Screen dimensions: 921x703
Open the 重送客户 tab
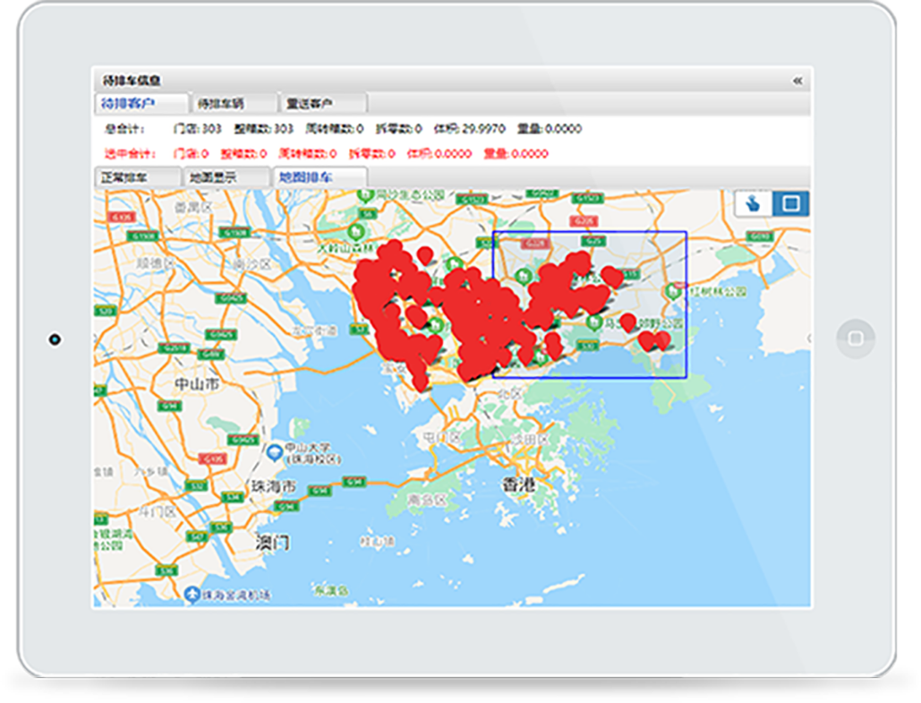[x=324, y=104]
